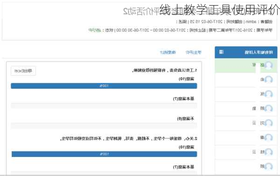Image resolution: width=280 pixels, height=176 pixels.
Task: Click the 所有被评人详情 panel title
Action: [259, 52]
